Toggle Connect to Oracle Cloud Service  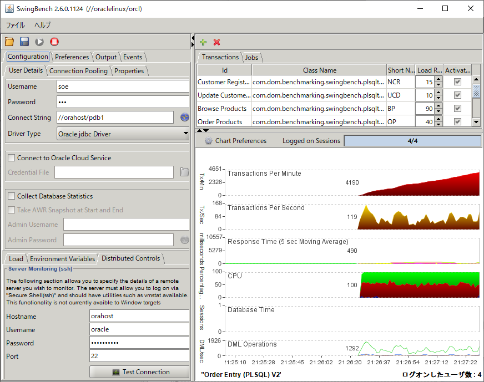(x=12, y=158)
